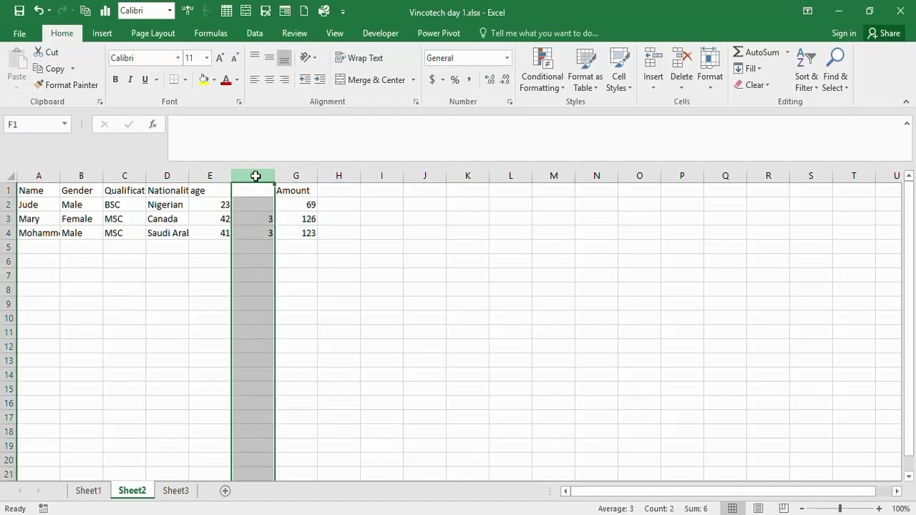Open Sort & Filter menu
This screenshot has width=916, height=515.
(x=807, y=70)
